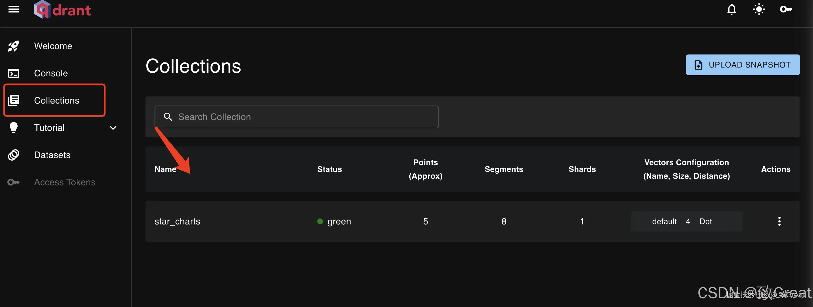Click the default 4 Dot vector chip
813x307 pixels.
686,221
